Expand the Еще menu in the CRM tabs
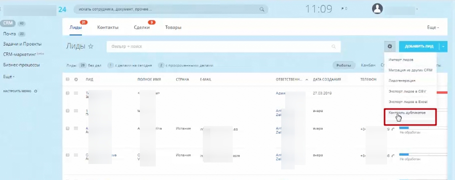Screen dimensions: 455x180 [x=433, y=27]
